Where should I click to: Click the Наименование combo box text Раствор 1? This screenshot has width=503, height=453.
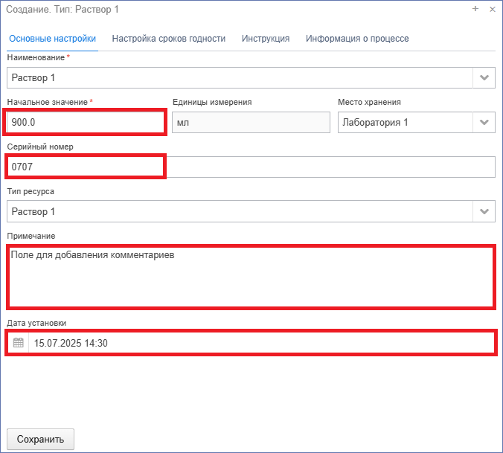33,77
